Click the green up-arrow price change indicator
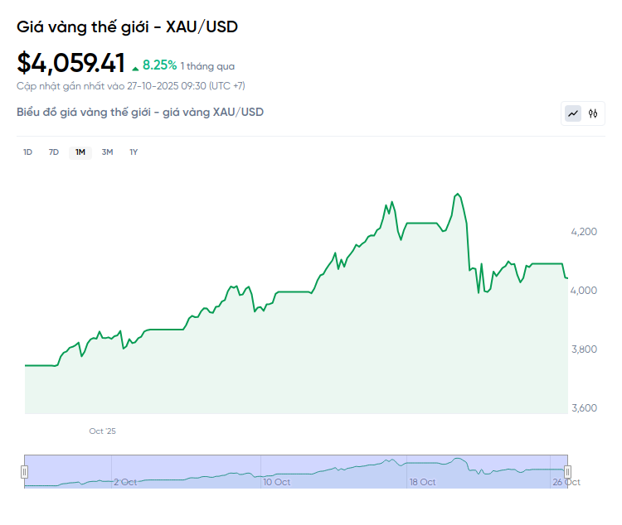Viewport: 622px width, 525px height. [135, 65]
